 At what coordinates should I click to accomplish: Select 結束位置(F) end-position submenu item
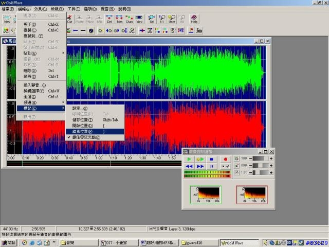point(95,132)
